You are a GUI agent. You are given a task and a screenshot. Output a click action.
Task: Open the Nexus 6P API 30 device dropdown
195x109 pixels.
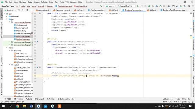[x=126, y=6]
